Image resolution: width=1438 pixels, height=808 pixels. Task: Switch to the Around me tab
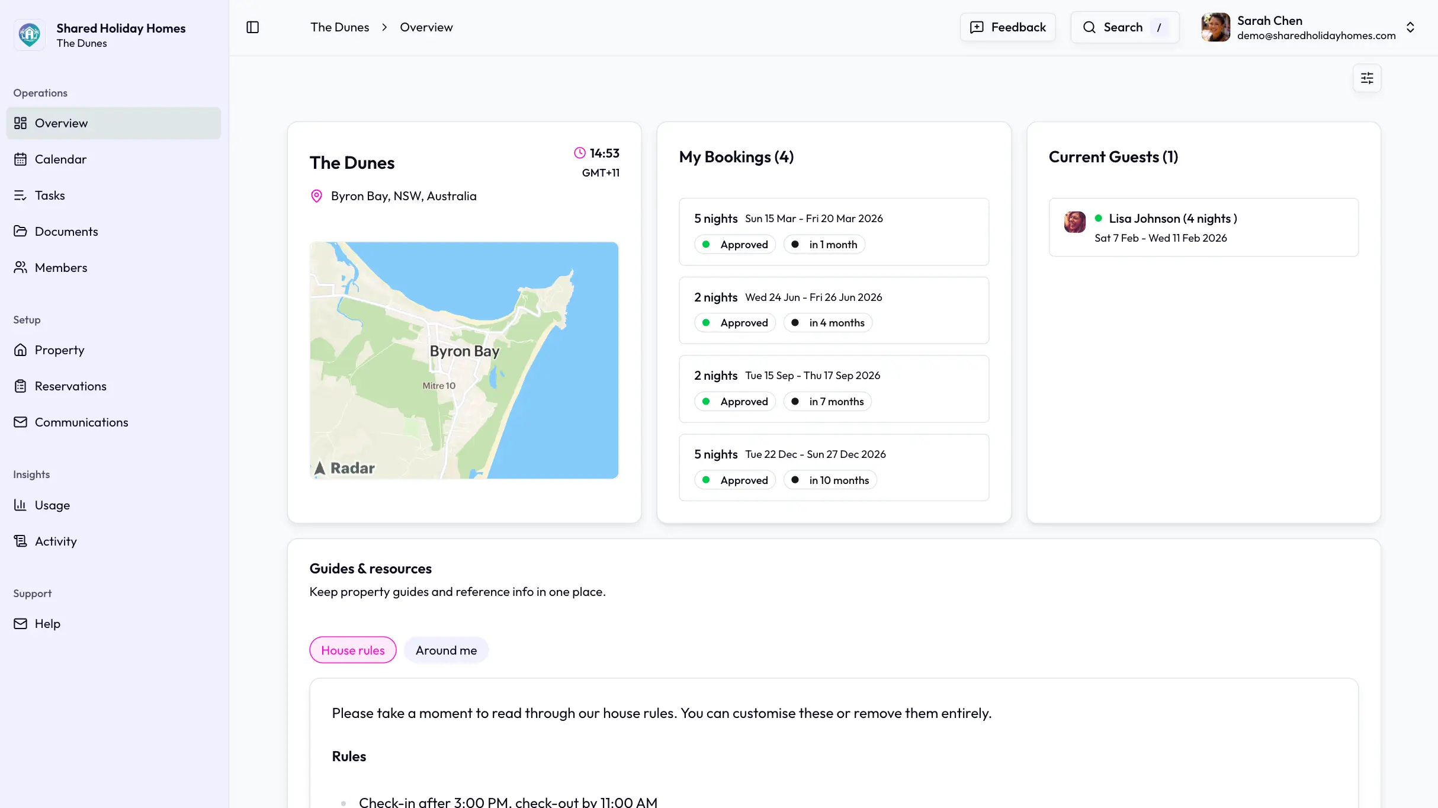tap(446, 650)
